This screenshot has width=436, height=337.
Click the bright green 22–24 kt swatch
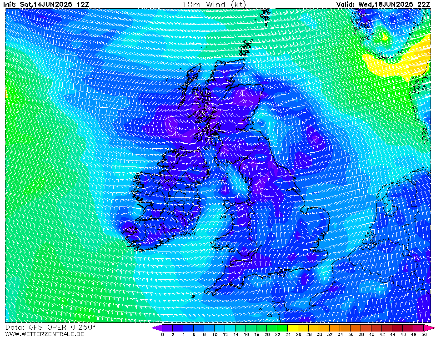[282, 328]
